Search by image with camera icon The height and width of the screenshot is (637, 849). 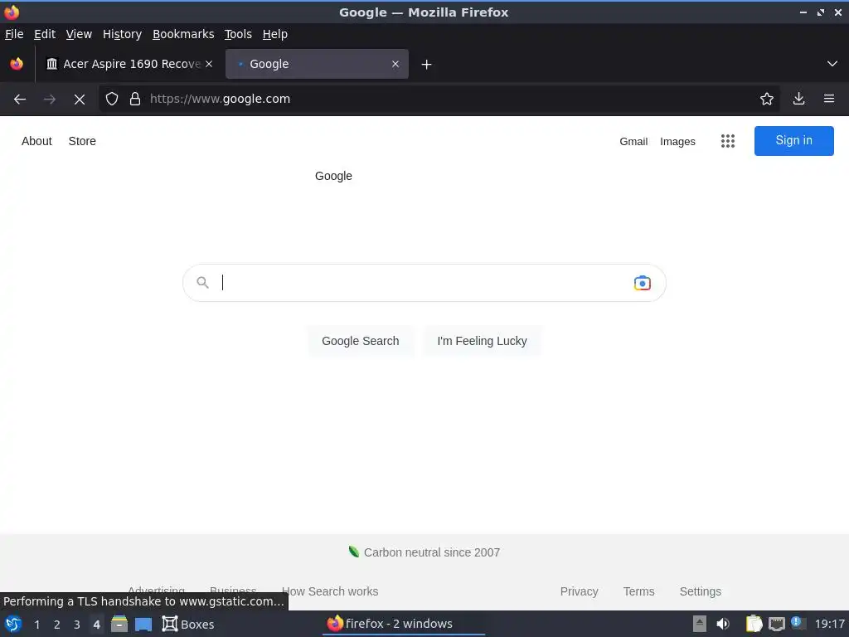tap(643, 283)
